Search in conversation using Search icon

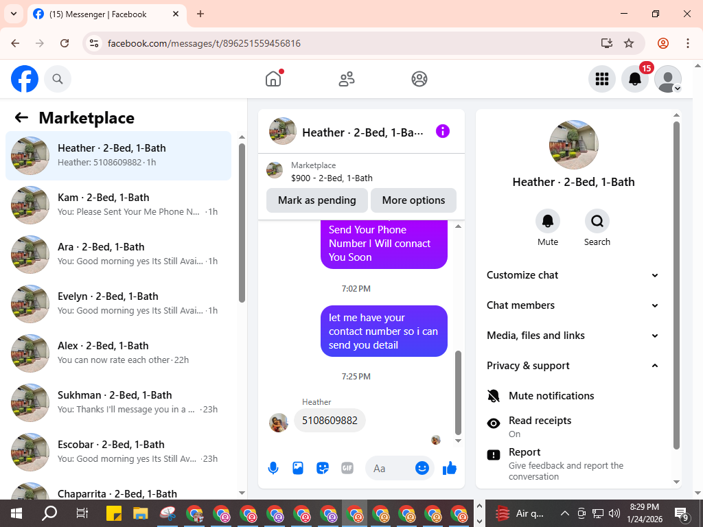pyautogui.click(x=597, y=221)
